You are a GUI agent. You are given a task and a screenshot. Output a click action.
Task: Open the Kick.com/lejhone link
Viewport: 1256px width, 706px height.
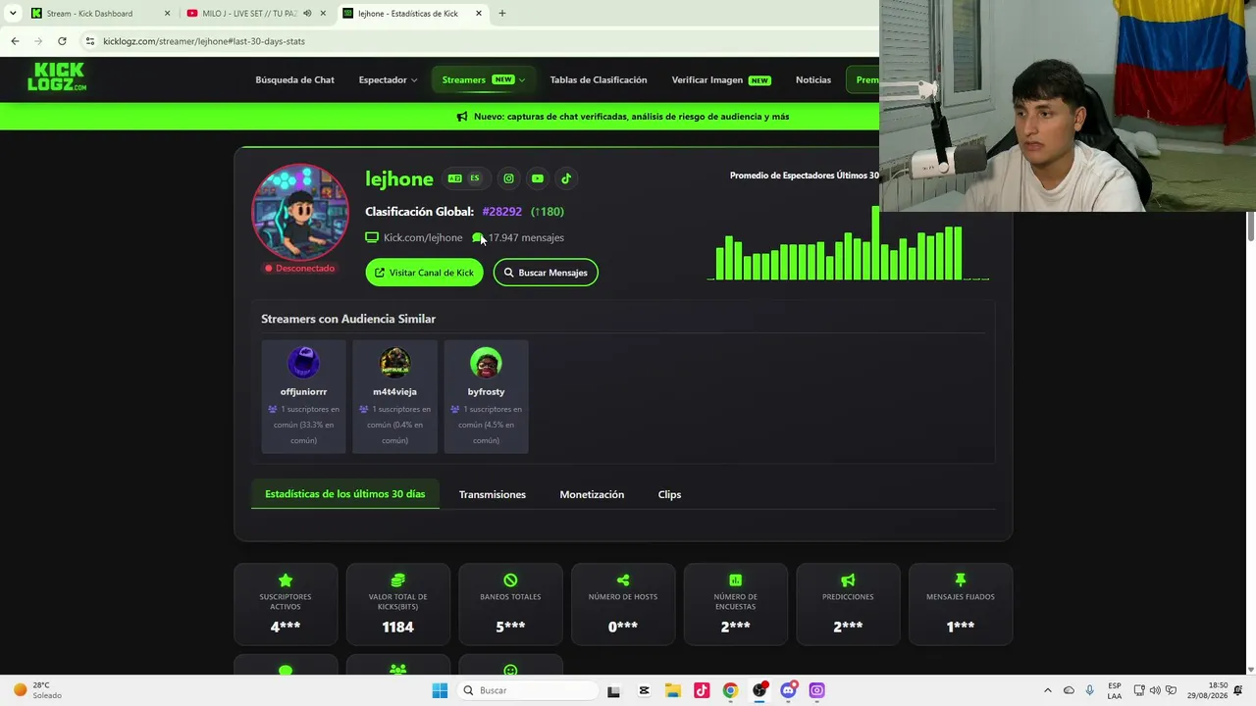pos(423,237)
